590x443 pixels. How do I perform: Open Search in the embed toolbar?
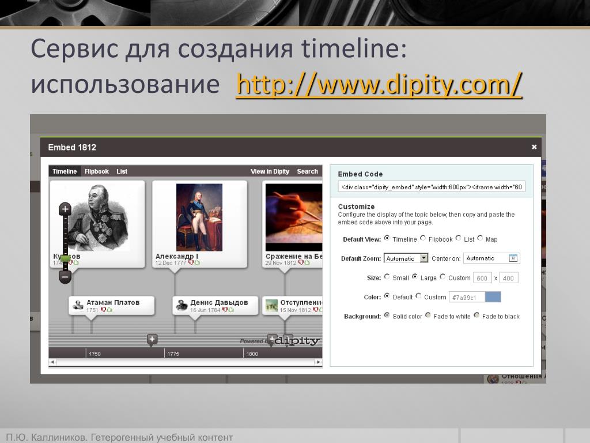[308, 171]
